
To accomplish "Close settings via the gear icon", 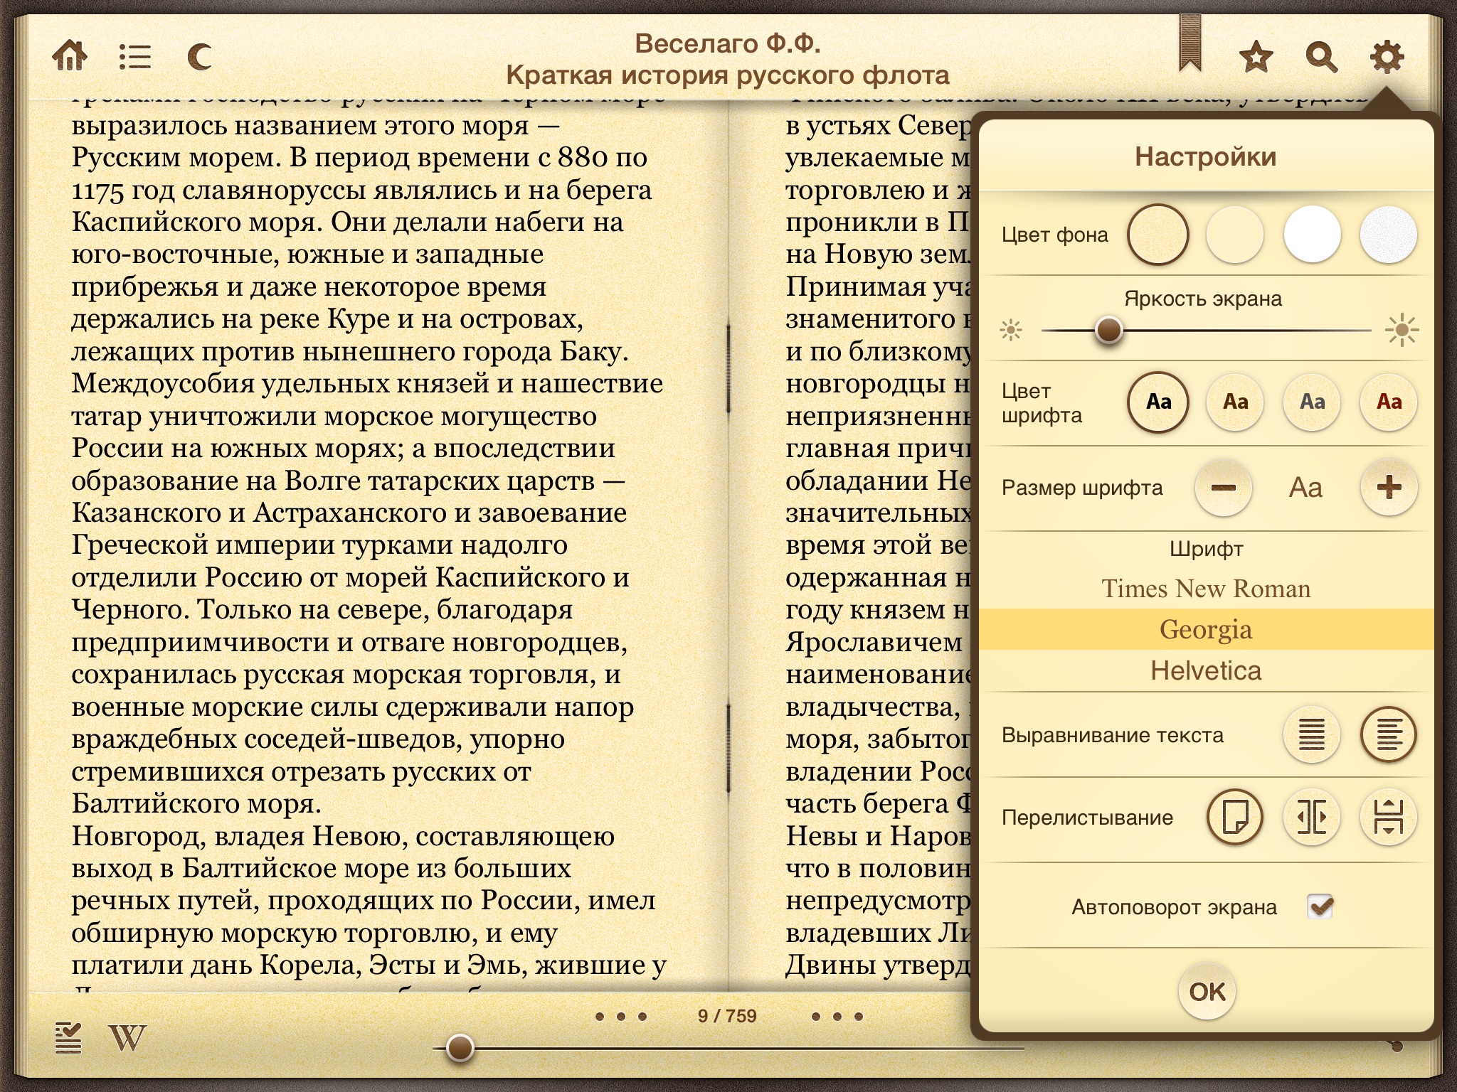I will [x=1387, y=56].
